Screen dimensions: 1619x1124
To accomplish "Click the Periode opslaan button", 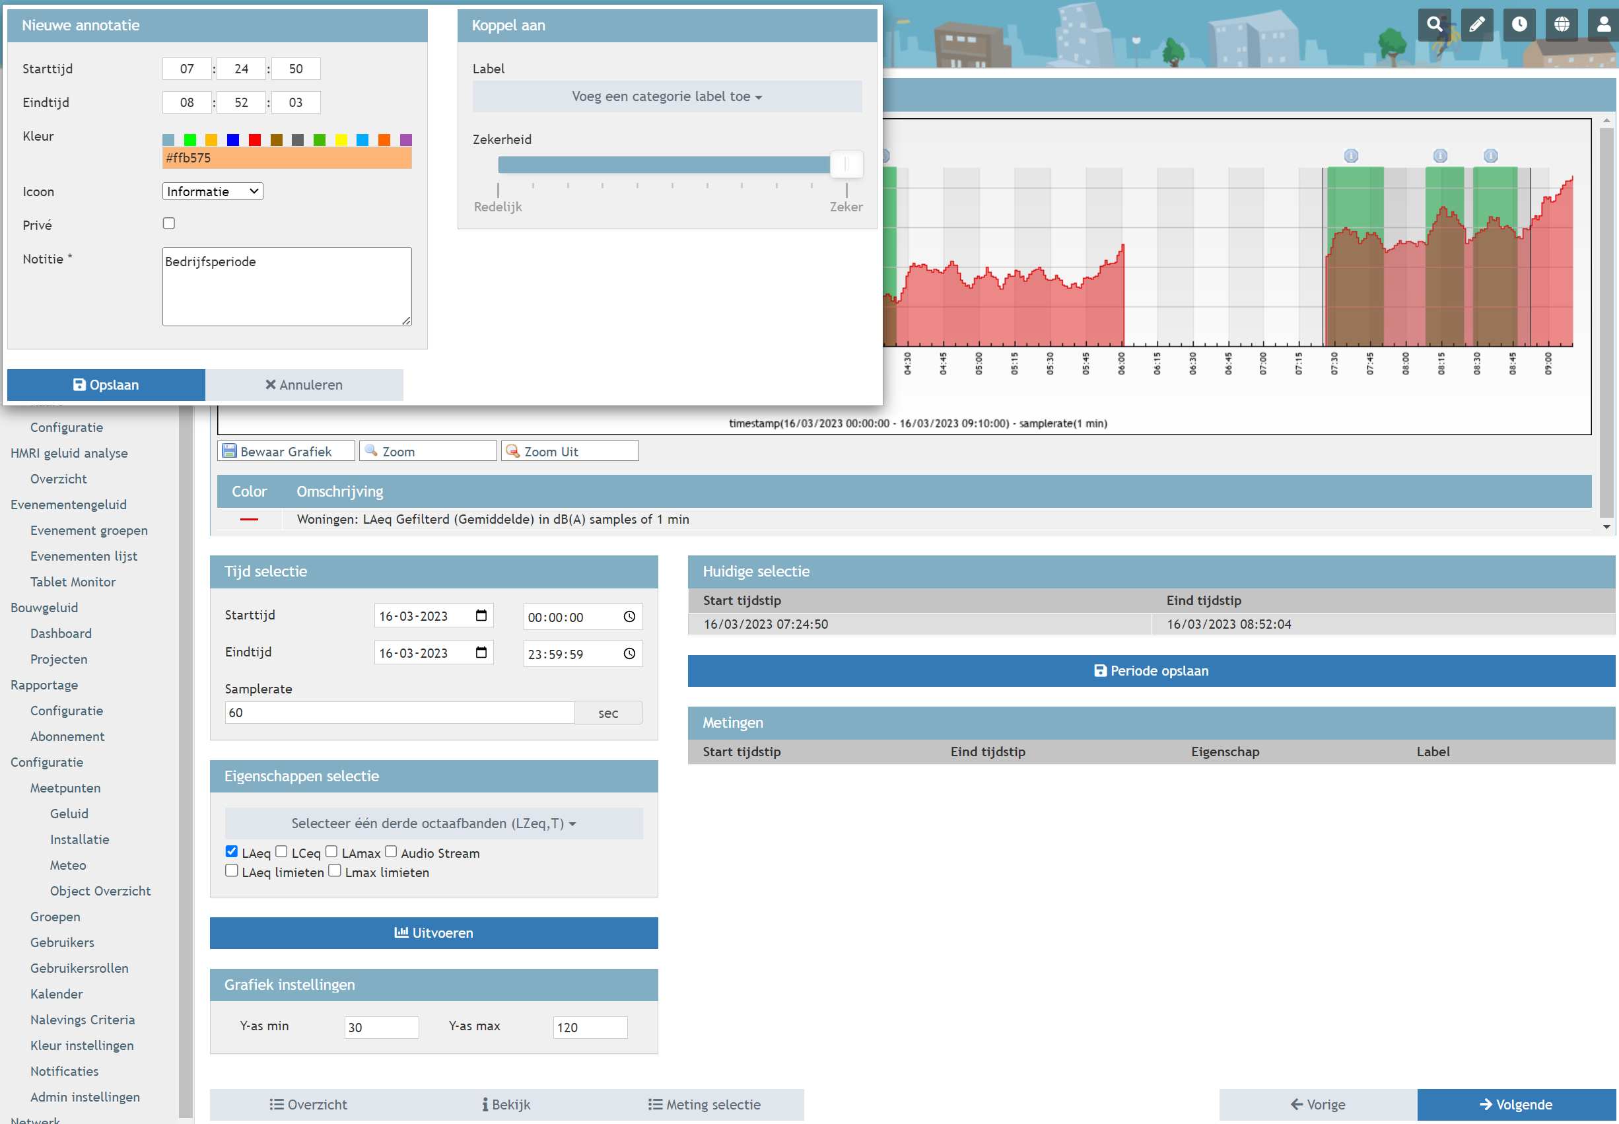I will (x=1151, y=670).
